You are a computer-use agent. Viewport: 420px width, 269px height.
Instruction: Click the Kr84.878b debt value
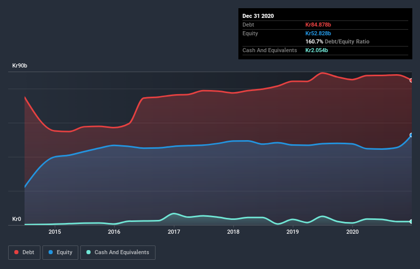click(318, 25)
